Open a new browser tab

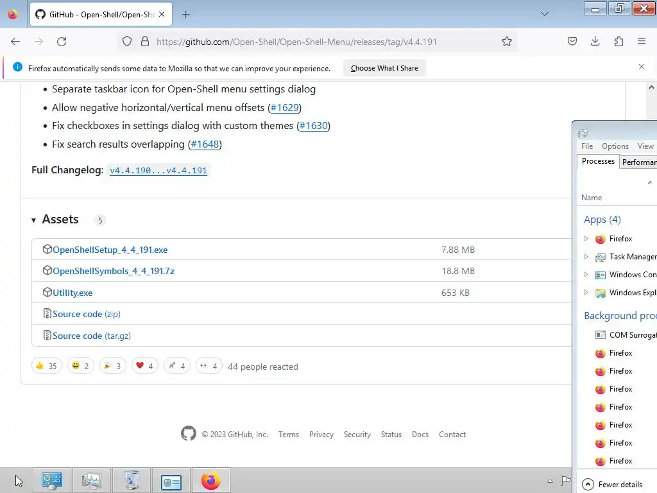coord(185,15)
